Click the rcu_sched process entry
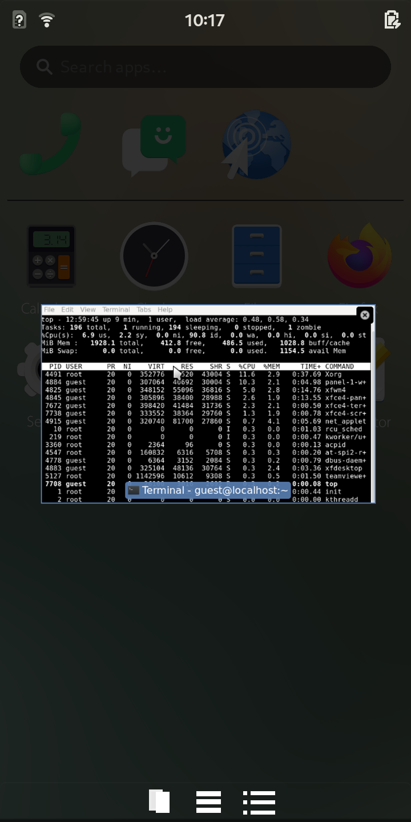 point(207,429)
